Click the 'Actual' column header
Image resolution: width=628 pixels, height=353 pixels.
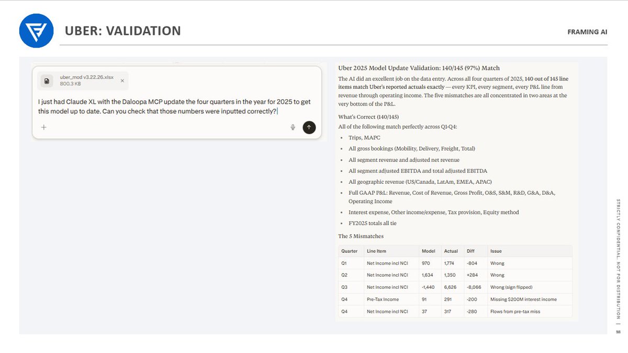pos(451,251)
